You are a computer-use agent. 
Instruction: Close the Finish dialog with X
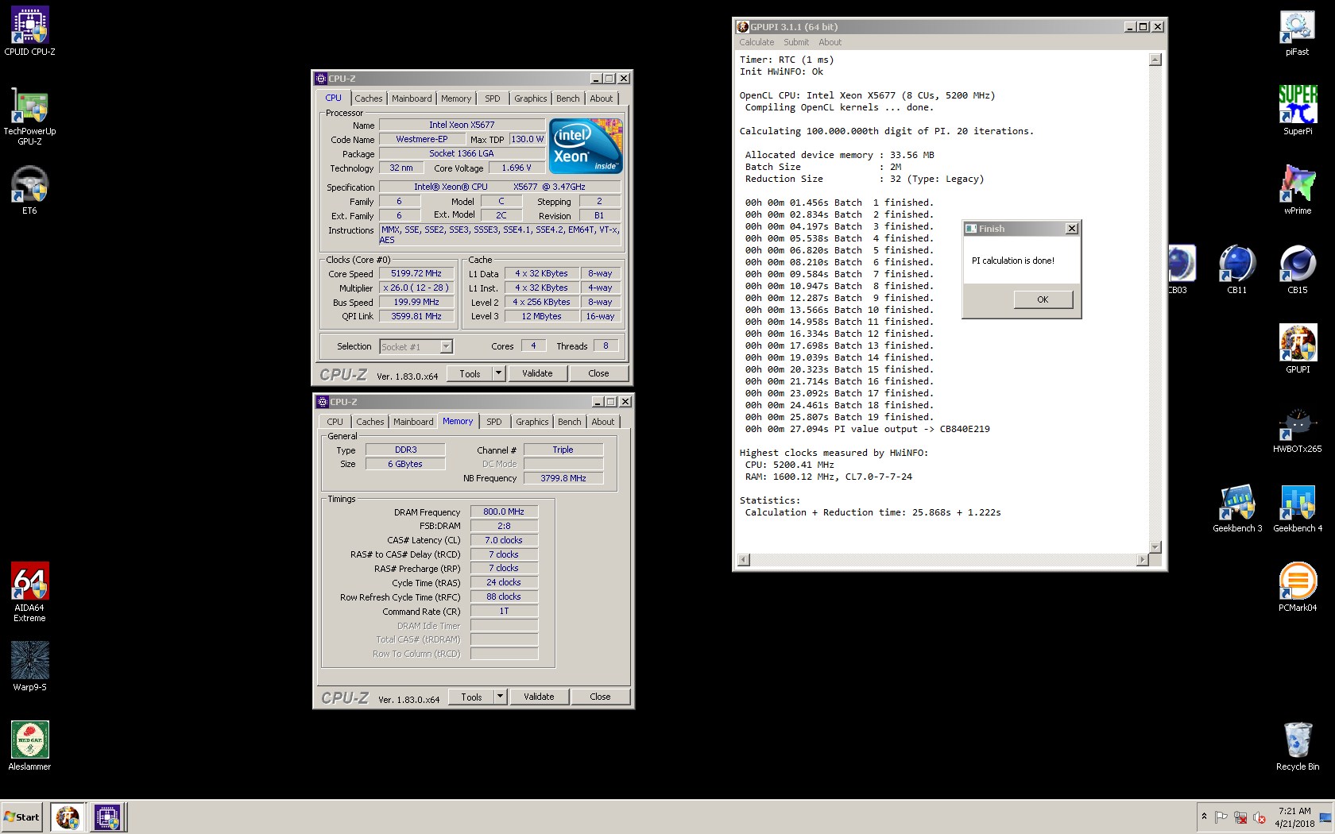1072,229
